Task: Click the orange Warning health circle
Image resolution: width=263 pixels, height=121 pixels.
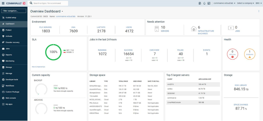Action: coord(250,54)
